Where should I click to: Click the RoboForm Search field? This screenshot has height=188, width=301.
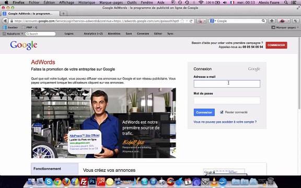coord(41,34)
